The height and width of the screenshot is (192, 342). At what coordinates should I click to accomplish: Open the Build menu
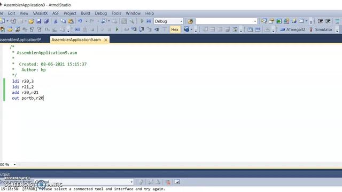[x=85, y=13]
